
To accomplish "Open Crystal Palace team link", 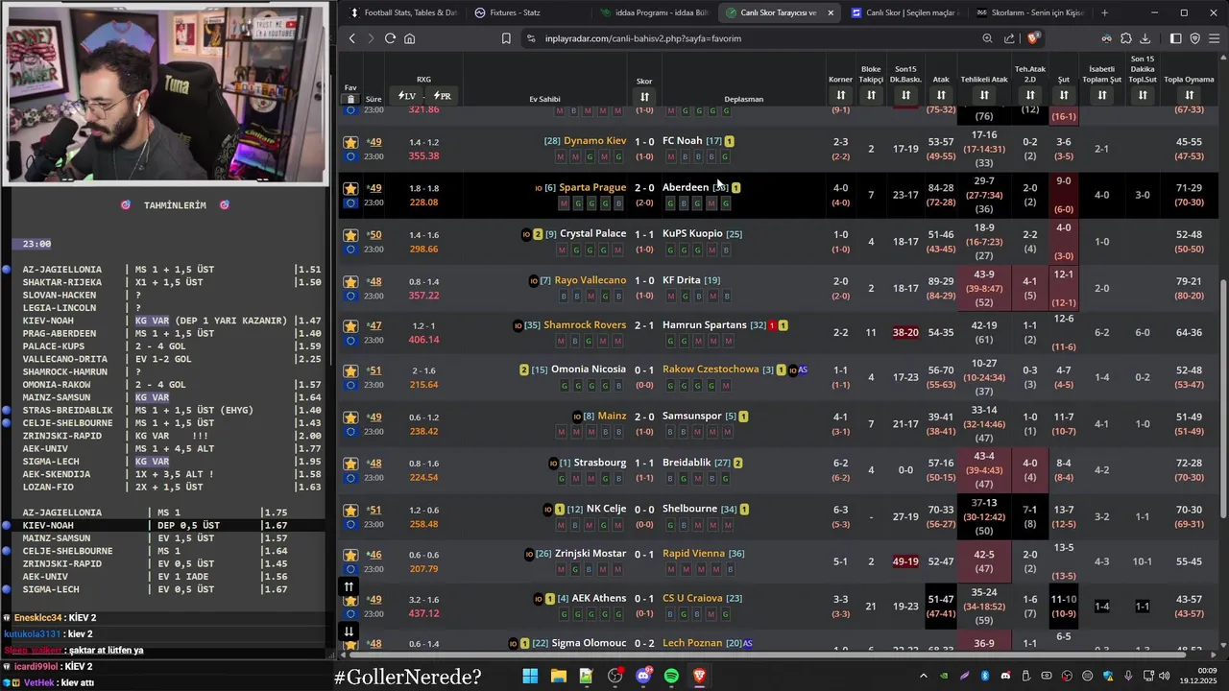I will [592, 233].
